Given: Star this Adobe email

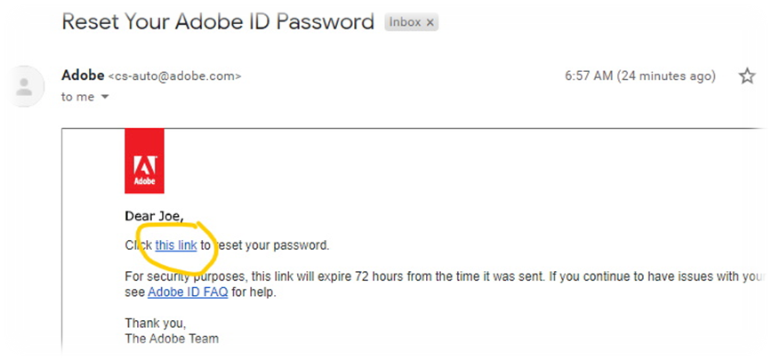Looking at the screenshot, I should tap(747, 76).
